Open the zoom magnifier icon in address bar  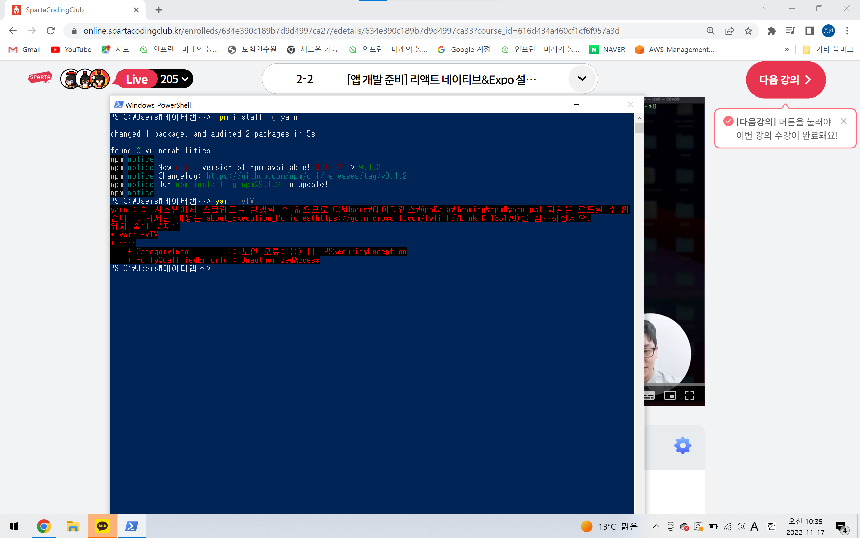(711, 31)
